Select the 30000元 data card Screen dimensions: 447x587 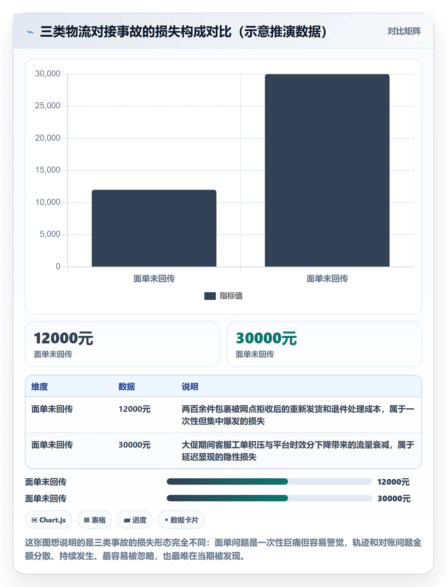pyautogui.click(x=324, y=344)
